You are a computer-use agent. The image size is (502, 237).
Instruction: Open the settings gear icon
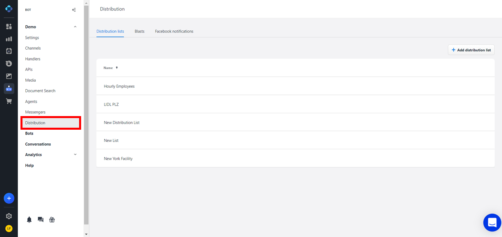tap(9, 216)
